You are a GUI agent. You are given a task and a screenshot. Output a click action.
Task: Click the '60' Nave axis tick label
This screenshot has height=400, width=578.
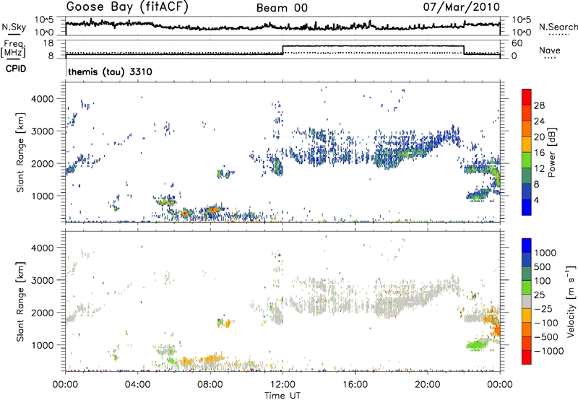point(517,43)
